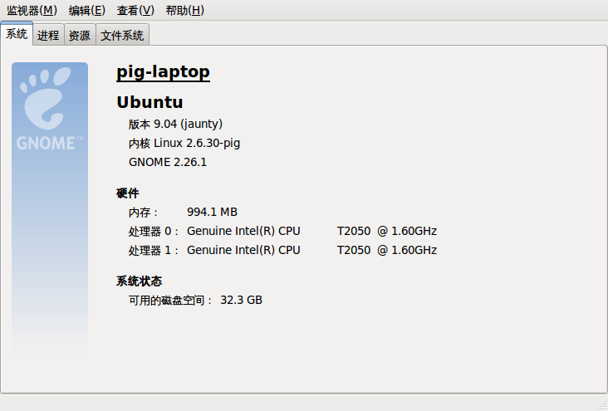The image size is (608, 411).
Task: Open the 编辑(E) menu
Action: (87, 11)
